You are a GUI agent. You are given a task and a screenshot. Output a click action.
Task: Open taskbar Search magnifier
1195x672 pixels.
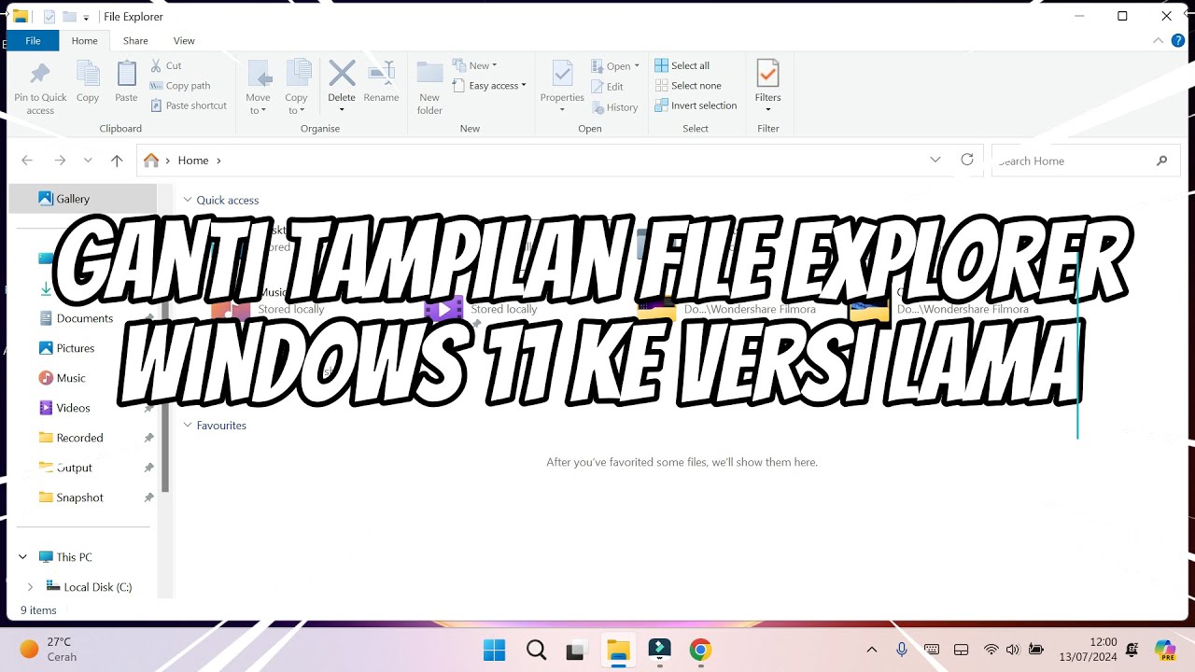(536, 650)
